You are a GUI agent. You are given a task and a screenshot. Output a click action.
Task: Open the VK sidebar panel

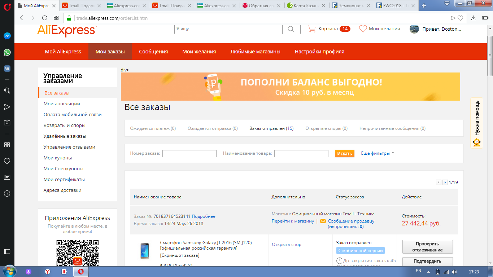pos(7,69)
